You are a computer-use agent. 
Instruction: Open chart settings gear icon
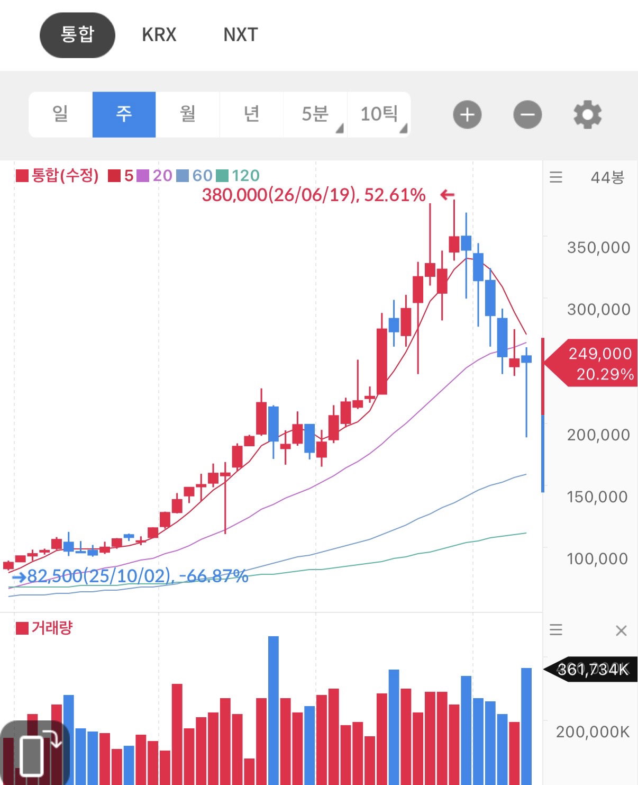588,114
